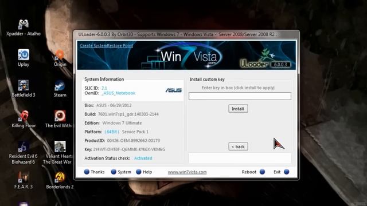The width and height of the screenshot is (367, 206).
Task: Click the Install button
Action: coord(238,109)
